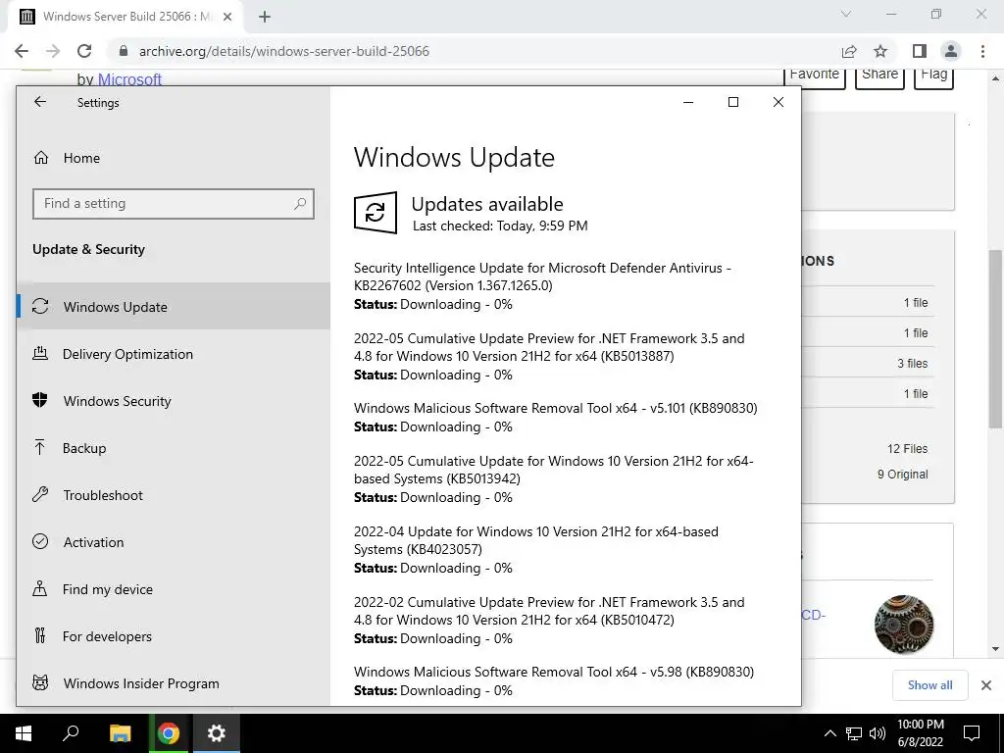Click the share page icon in address bar
The height and width of the screenshot is (753, 1004).
[x=849, y=51]
